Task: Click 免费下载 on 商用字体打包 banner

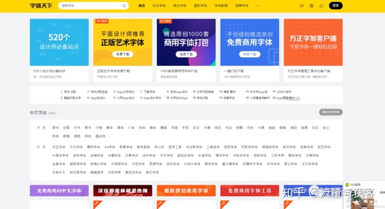Action: pos(186,54)
